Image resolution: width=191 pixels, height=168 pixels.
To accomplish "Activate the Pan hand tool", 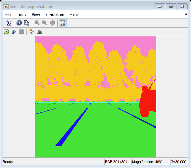I will point(52,23).
